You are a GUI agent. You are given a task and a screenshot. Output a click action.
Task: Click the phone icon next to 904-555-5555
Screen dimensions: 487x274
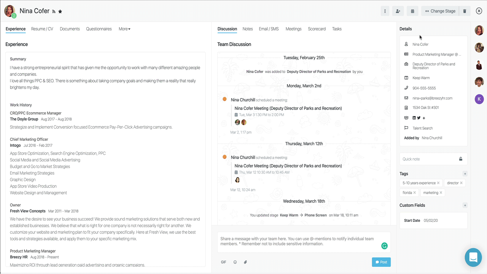(406, 88)
